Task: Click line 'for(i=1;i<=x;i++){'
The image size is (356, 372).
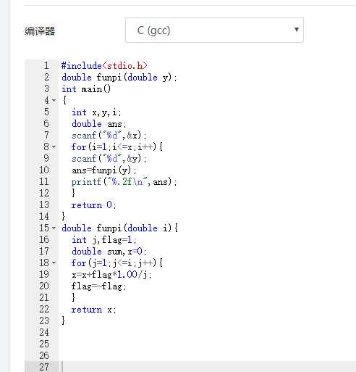Action: (x=117, y=146)
